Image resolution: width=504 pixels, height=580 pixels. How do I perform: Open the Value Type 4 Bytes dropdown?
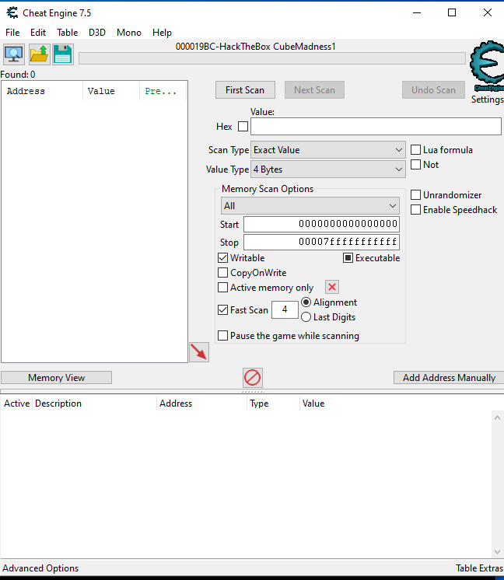pyautogui.click(x=328, y=169)
